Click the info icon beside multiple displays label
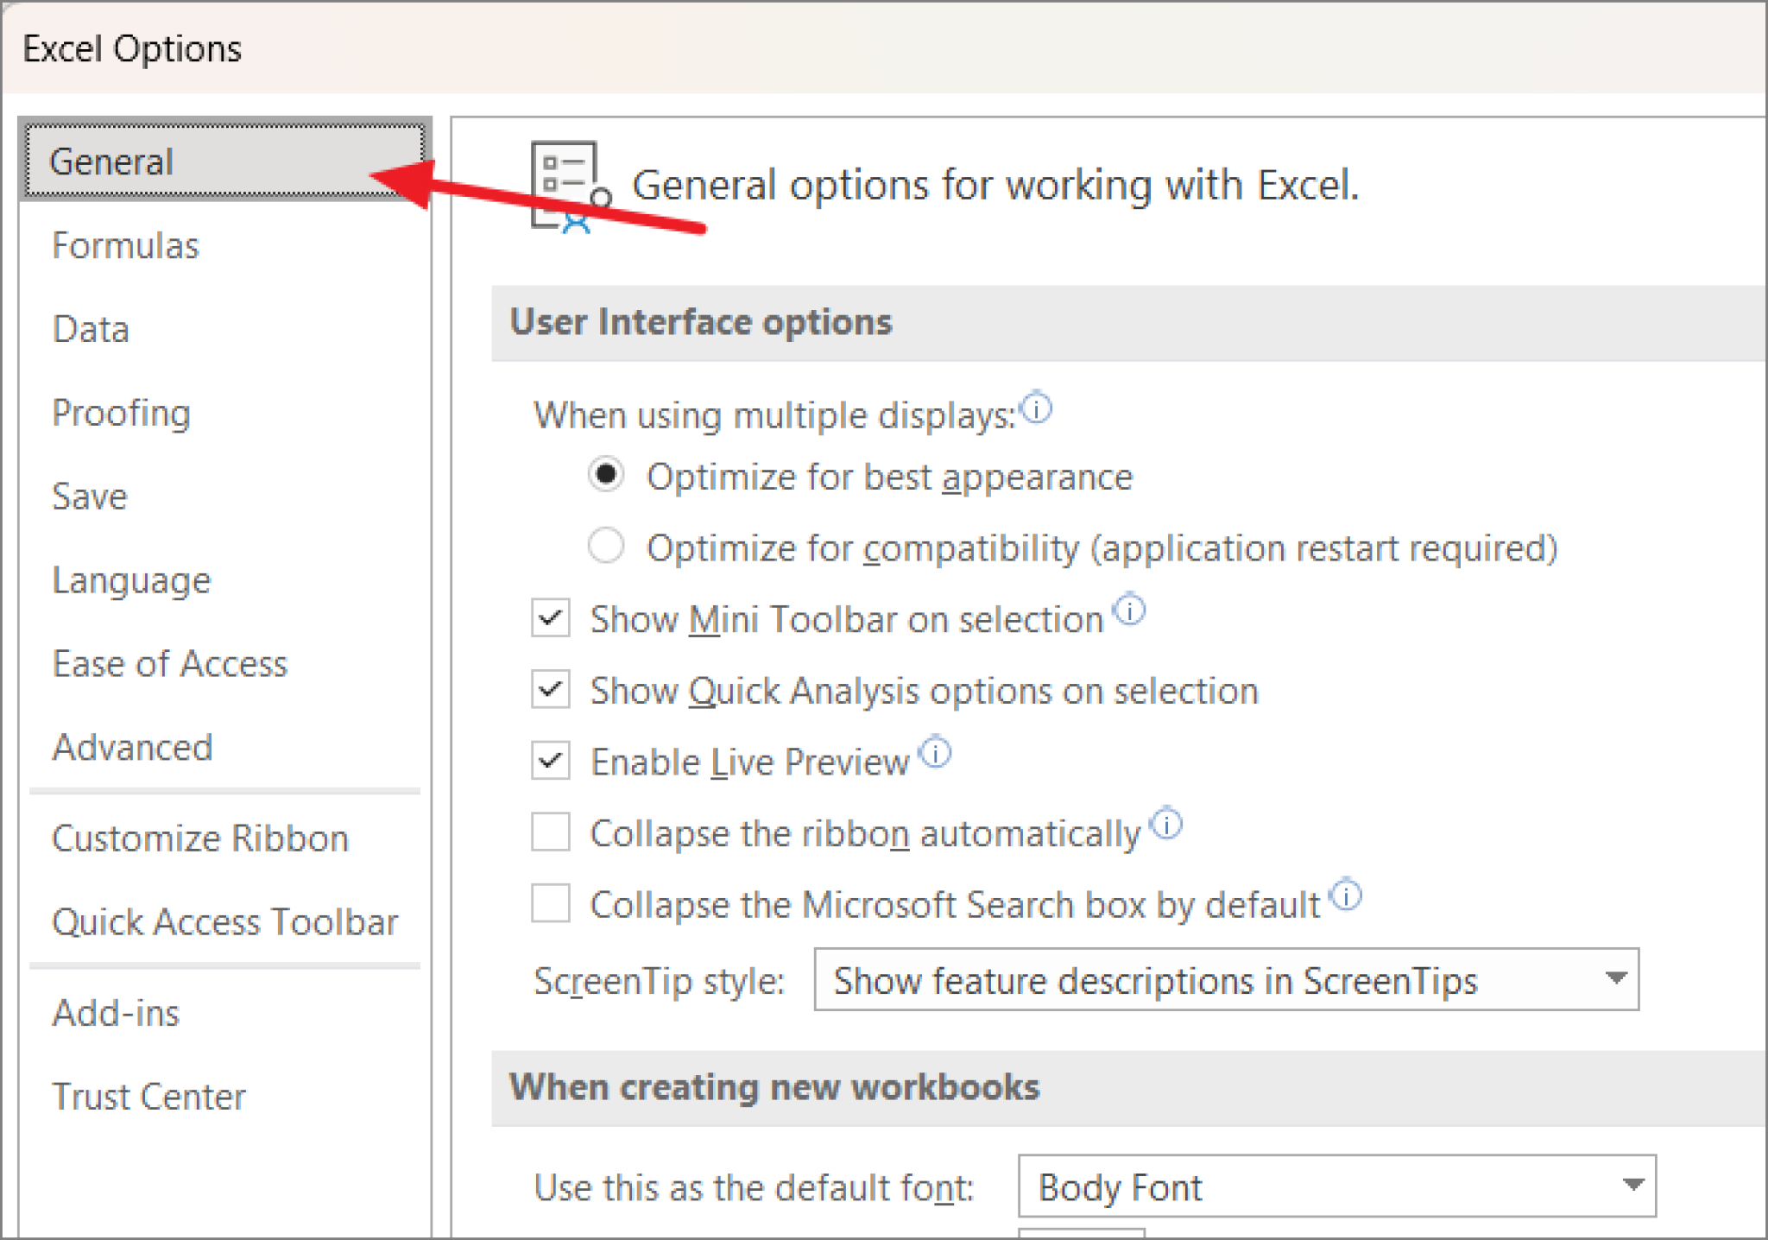This screenshot has height=1240, width=1768. click(x=1036, y=408)
